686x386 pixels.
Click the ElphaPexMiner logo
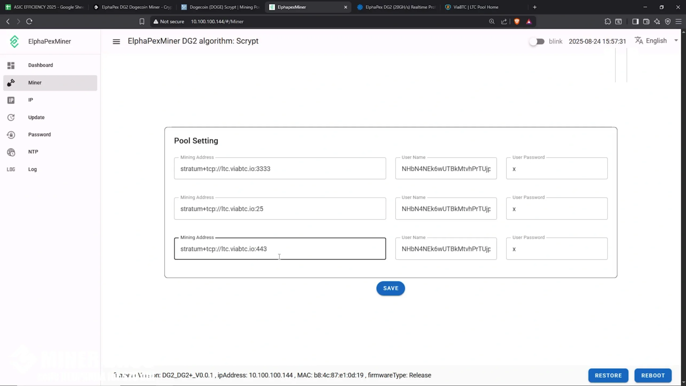[x=14, y=41]
